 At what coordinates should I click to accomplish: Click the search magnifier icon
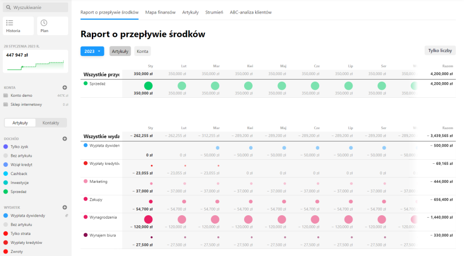tap(8, 8)
